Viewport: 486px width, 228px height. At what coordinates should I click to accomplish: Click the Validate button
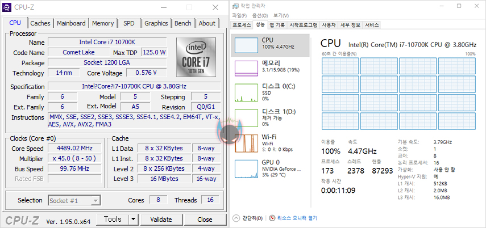161,219
